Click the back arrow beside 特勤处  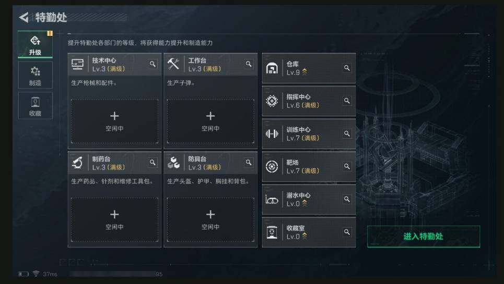(24, 17)
